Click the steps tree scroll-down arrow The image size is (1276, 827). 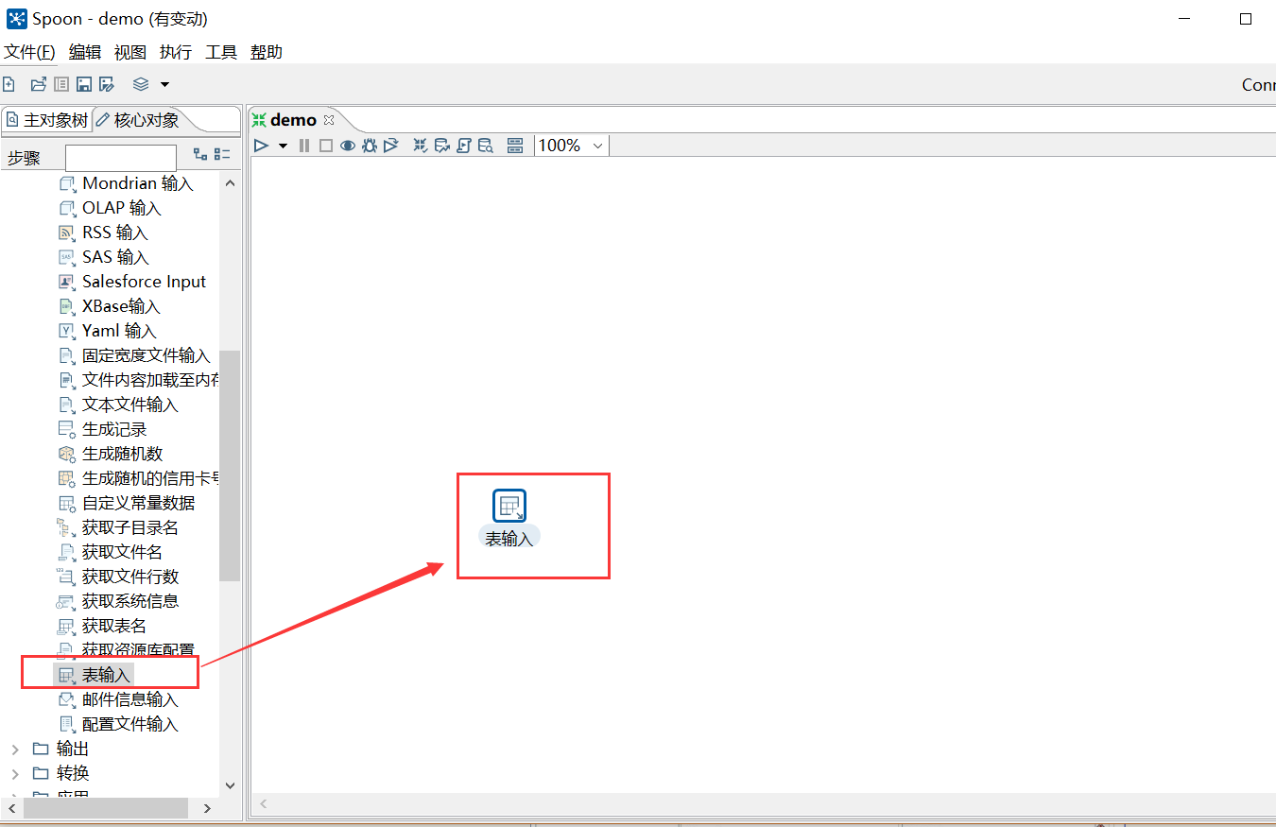click(x=230, y=784)
